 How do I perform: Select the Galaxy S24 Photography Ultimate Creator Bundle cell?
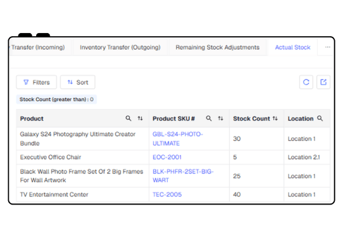pos(83,139)
